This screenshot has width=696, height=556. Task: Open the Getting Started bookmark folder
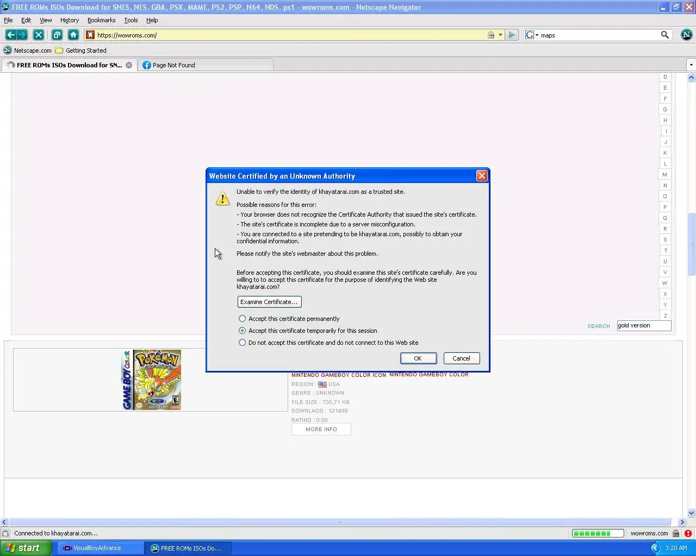point(80,50)
